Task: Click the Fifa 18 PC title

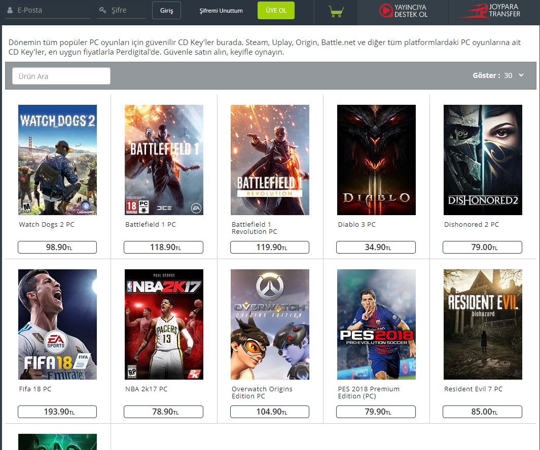Action: 35,389
